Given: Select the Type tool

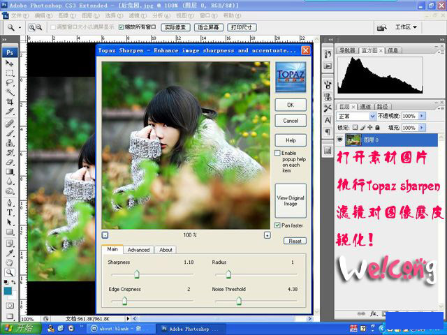Looking at the screenshot, I should point(9,212).
